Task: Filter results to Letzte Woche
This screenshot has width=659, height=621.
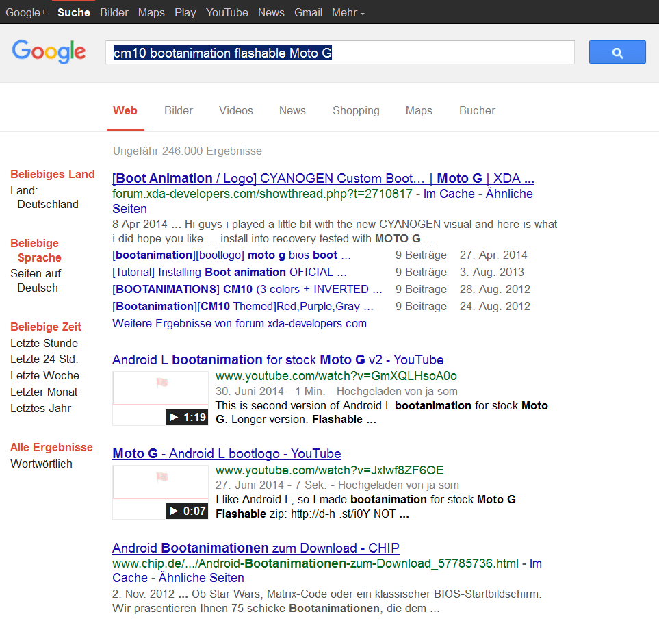Action: pos(45,375)
